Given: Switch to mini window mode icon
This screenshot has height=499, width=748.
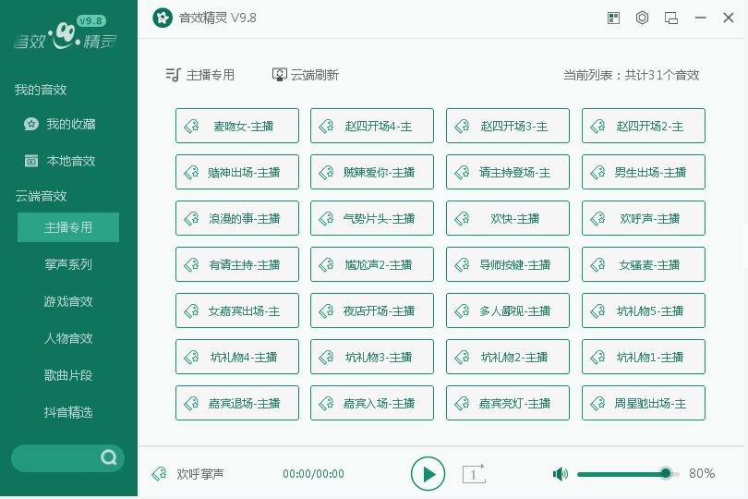Looking at the screenshot, I should [x=671, y=18].
